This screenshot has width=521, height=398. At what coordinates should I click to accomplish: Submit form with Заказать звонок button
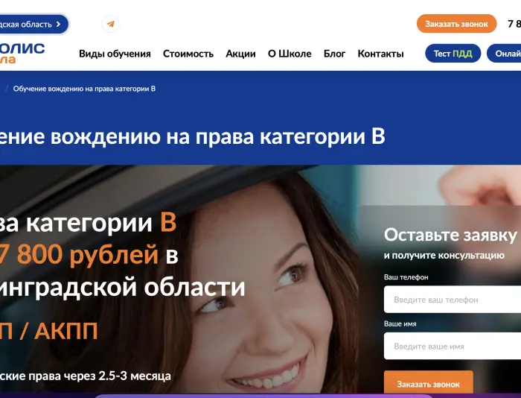click(x=428, y=384)
